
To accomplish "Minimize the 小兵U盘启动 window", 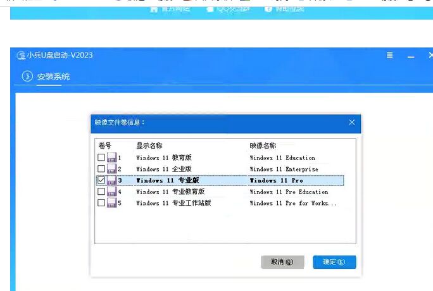I will click(x=411, y=56).
